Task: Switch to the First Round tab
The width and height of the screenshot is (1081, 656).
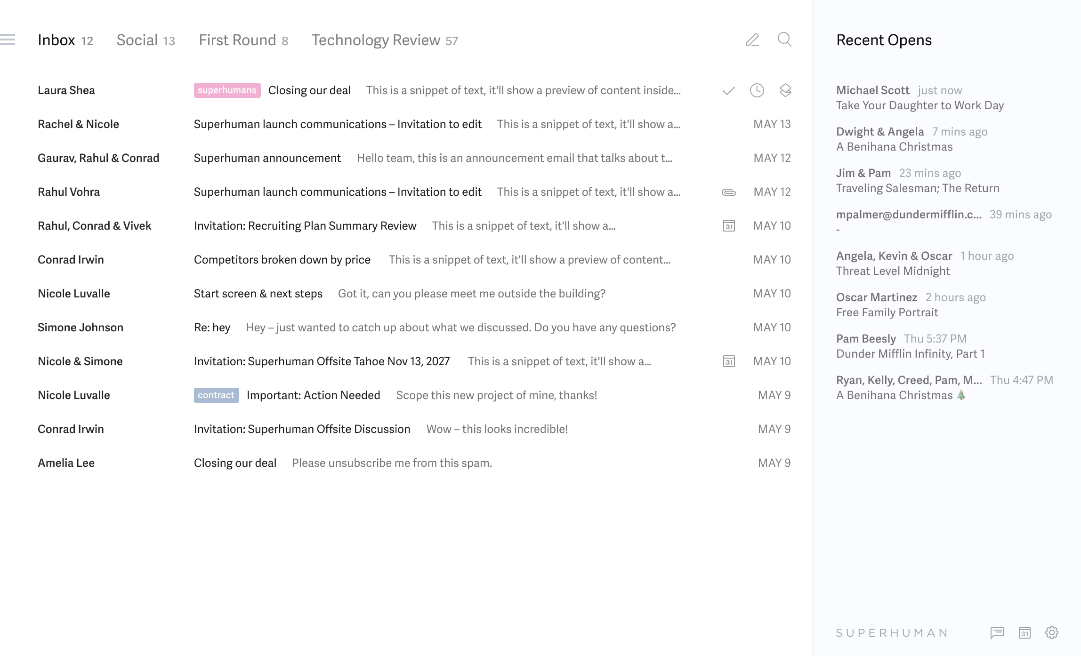Action: click(243, 40)
